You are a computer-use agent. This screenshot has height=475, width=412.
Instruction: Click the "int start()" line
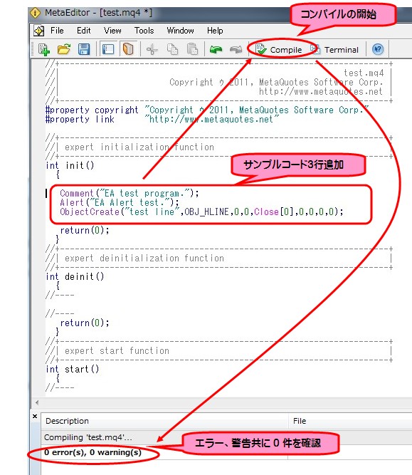tap(73, 370)
